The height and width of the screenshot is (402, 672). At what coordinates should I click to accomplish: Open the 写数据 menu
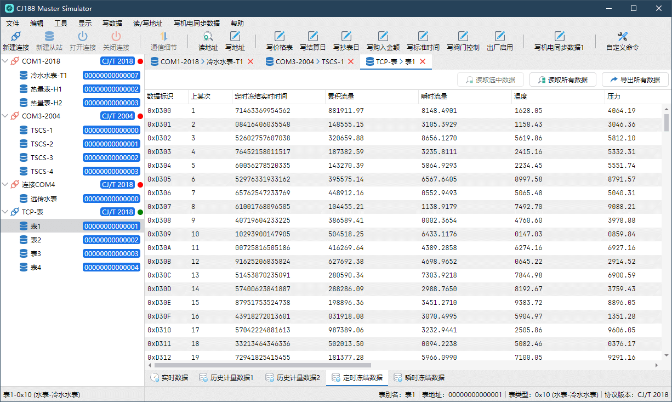pos(112,24)
